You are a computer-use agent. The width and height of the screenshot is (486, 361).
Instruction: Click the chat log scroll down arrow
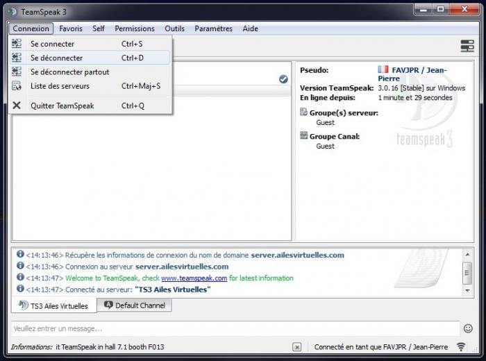coord(467,290)
